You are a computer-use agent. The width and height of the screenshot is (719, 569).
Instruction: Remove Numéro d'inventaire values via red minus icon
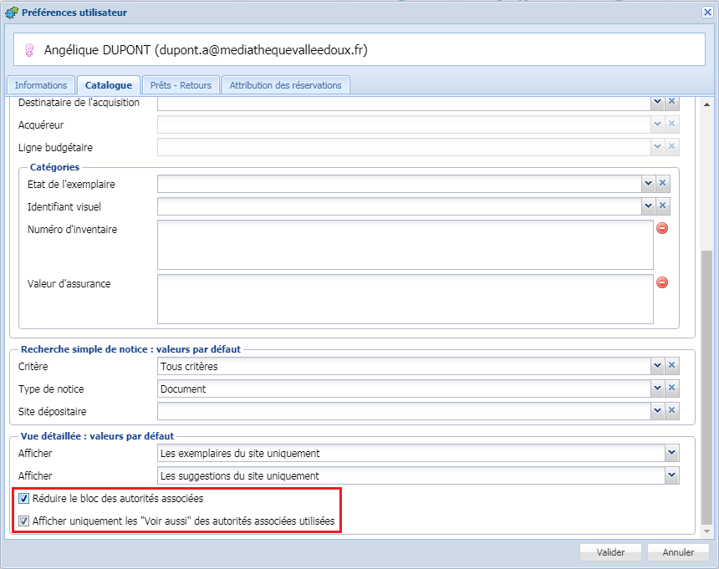click(662, 227)
